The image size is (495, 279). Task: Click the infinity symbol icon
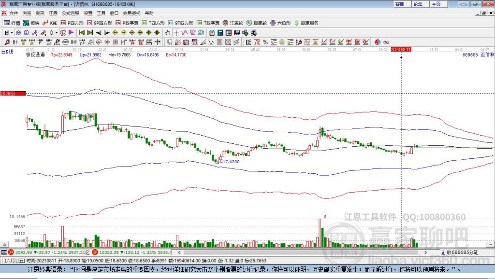pos(386,42)
